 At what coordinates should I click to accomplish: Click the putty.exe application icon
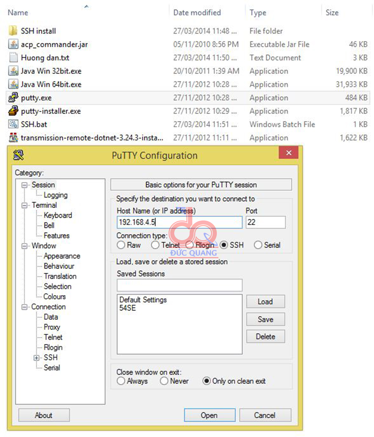[13, 97]
